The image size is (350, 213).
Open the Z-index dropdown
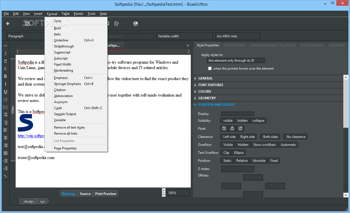tap(238, 169)
